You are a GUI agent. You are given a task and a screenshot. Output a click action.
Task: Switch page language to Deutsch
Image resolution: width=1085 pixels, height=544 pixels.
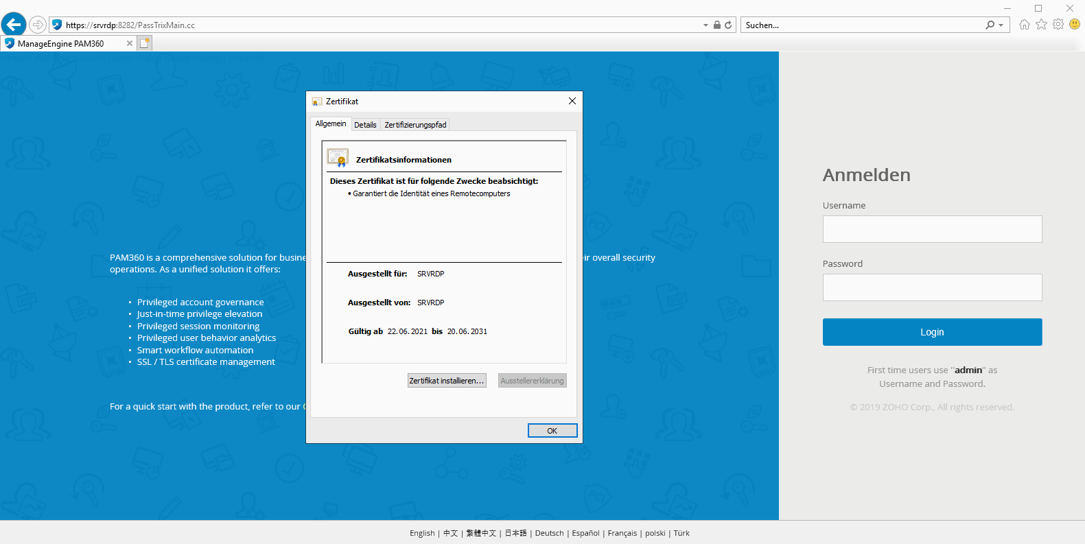549,533
